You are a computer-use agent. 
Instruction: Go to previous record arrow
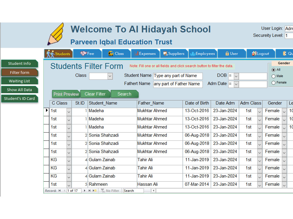click(x=64, y=190)
